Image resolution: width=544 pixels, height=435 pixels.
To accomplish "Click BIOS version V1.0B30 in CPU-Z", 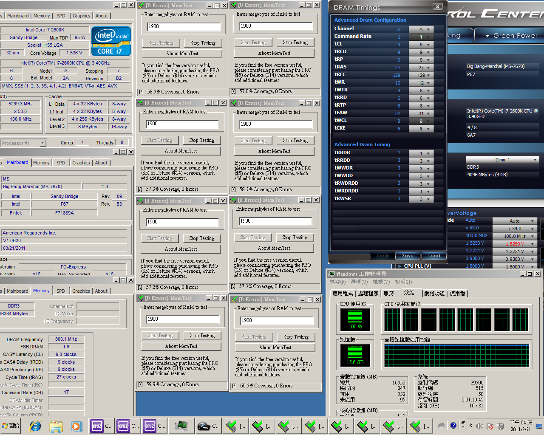I will click(x=64, y=240).
